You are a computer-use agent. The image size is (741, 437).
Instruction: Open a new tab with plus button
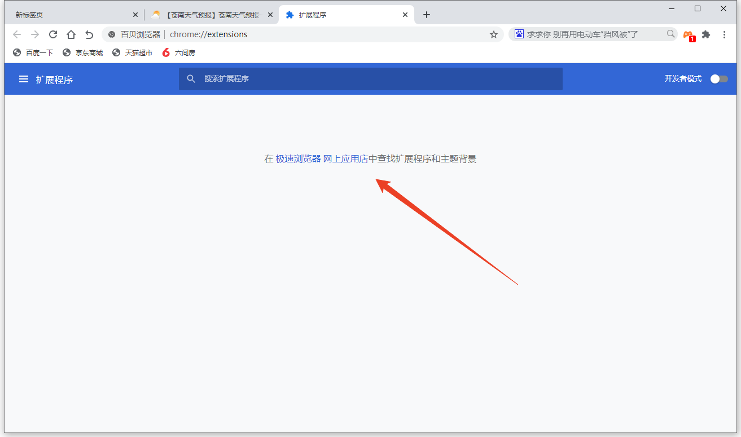pos(427,15)
